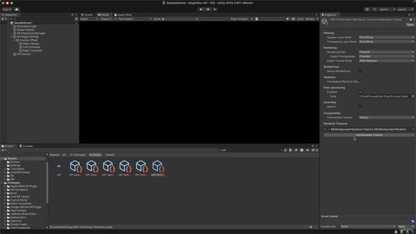416x234 pixels.
Task: Expand the AR Foundation package folder
Action: click(5, 190)
